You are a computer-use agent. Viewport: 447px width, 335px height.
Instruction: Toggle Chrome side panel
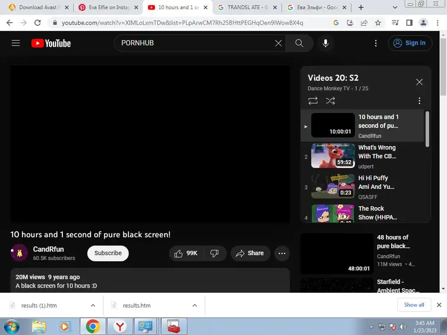[x=409, y=23]
